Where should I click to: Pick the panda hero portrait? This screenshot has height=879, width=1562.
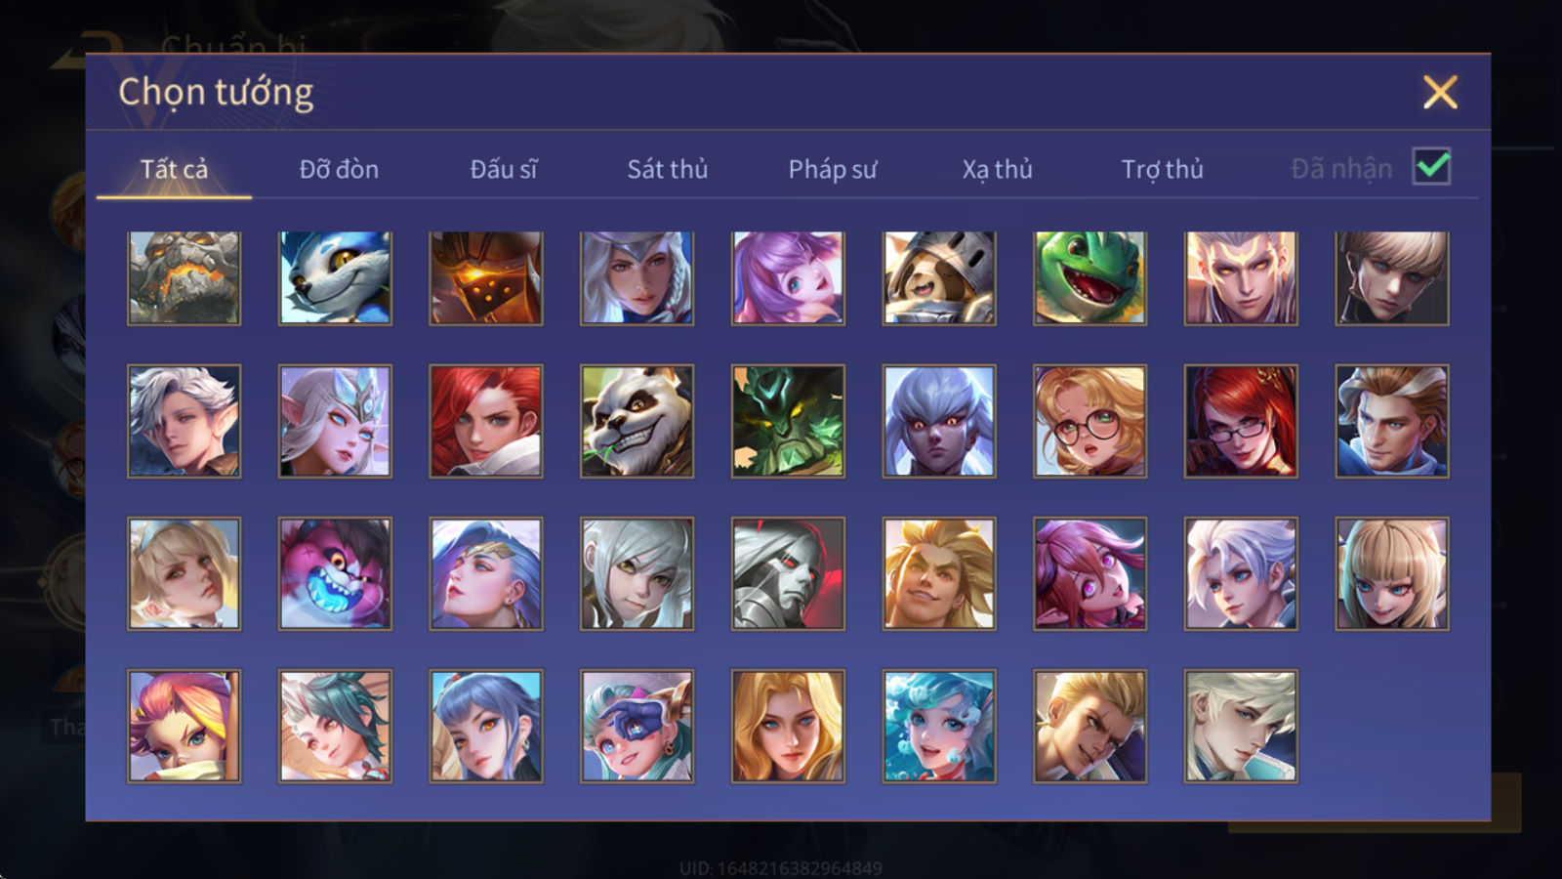[637, 421]
